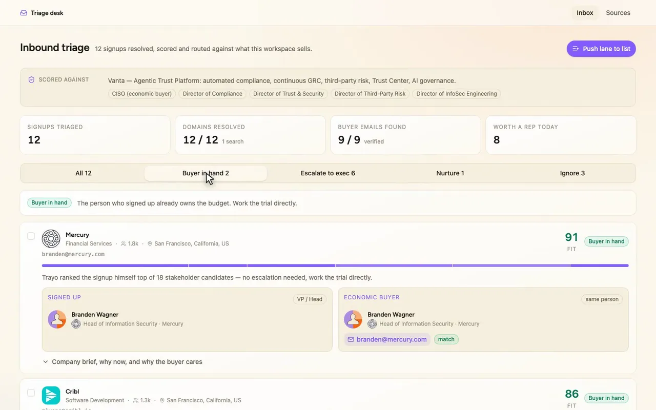Open the Ignore 3 lane
The width and height of the screenshot is (656, 410).
point(572,173)
